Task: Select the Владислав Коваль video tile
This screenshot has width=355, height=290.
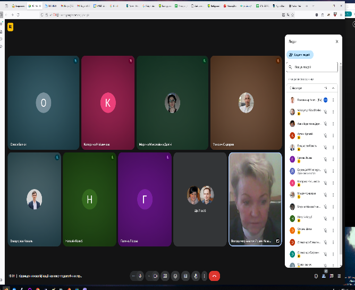Action: [x=35, y=199]
